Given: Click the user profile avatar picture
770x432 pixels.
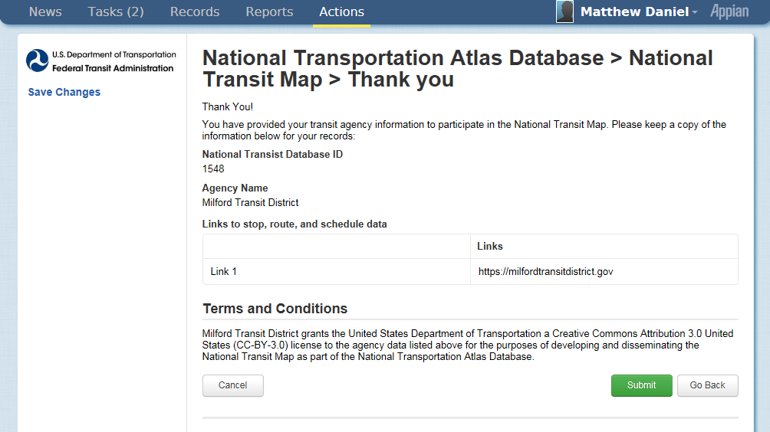Looking at the screenshot, I should click(564, 11).
